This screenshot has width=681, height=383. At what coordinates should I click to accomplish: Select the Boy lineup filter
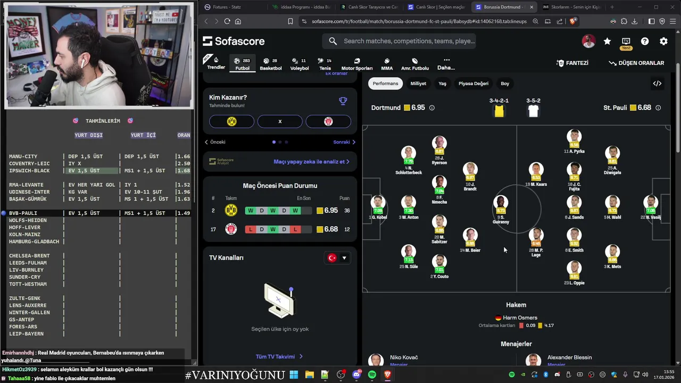[505, 84]
